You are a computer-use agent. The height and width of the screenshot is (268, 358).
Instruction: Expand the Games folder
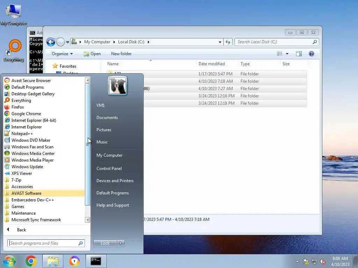point(14,206)
